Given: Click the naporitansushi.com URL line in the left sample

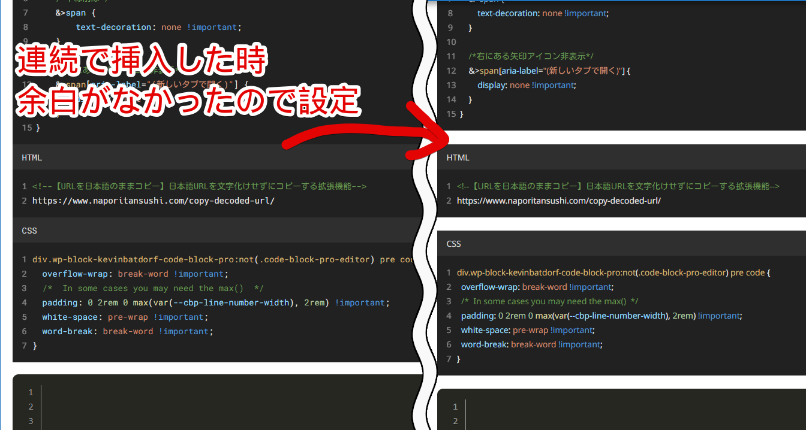Looking at the screenshot, I should click(154, 201).
